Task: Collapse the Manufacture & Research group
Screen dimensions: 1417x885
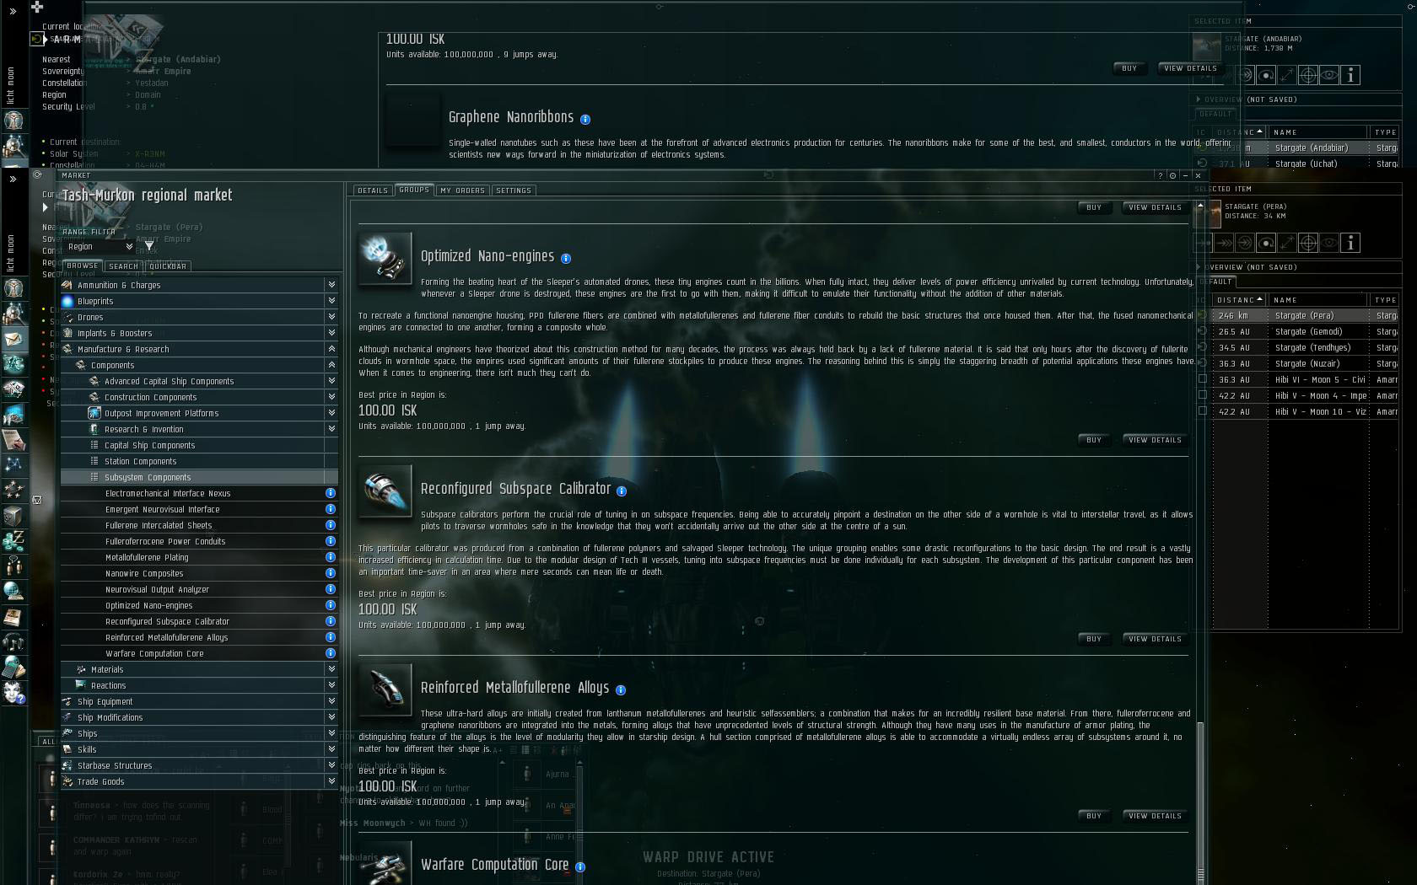Action: coord(331,349)
